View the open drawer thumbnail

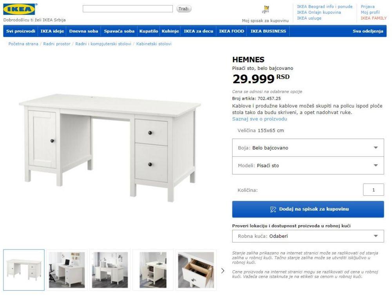(196, 270)
